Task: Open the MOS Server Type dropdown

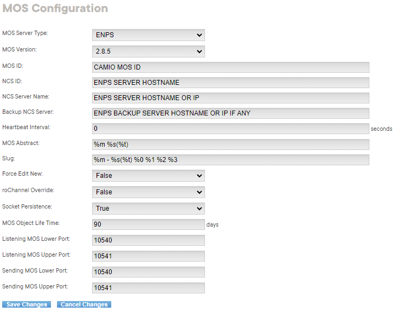Action: point(148,35)
